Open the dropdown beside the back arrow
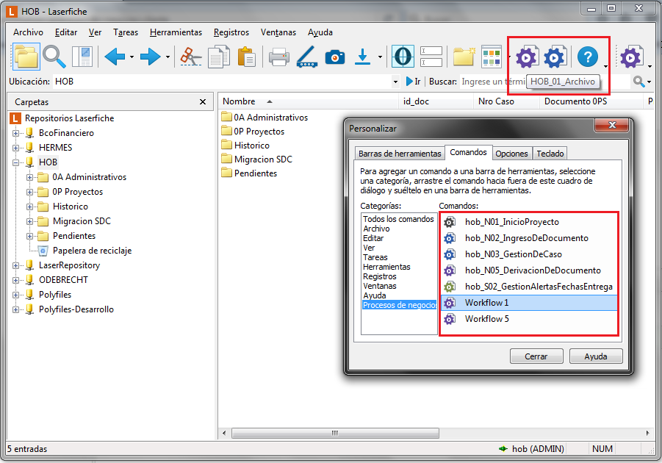Viewport: 662px width, 463px height. pos(132,57)
